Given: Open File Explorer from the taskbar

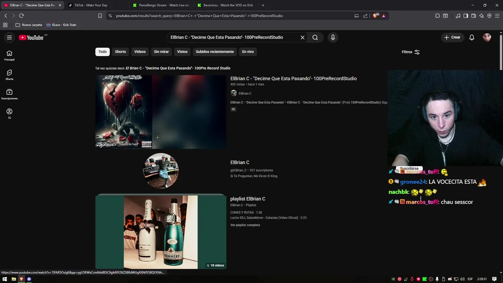Looking at the screenshot, I should pos(14,279).
